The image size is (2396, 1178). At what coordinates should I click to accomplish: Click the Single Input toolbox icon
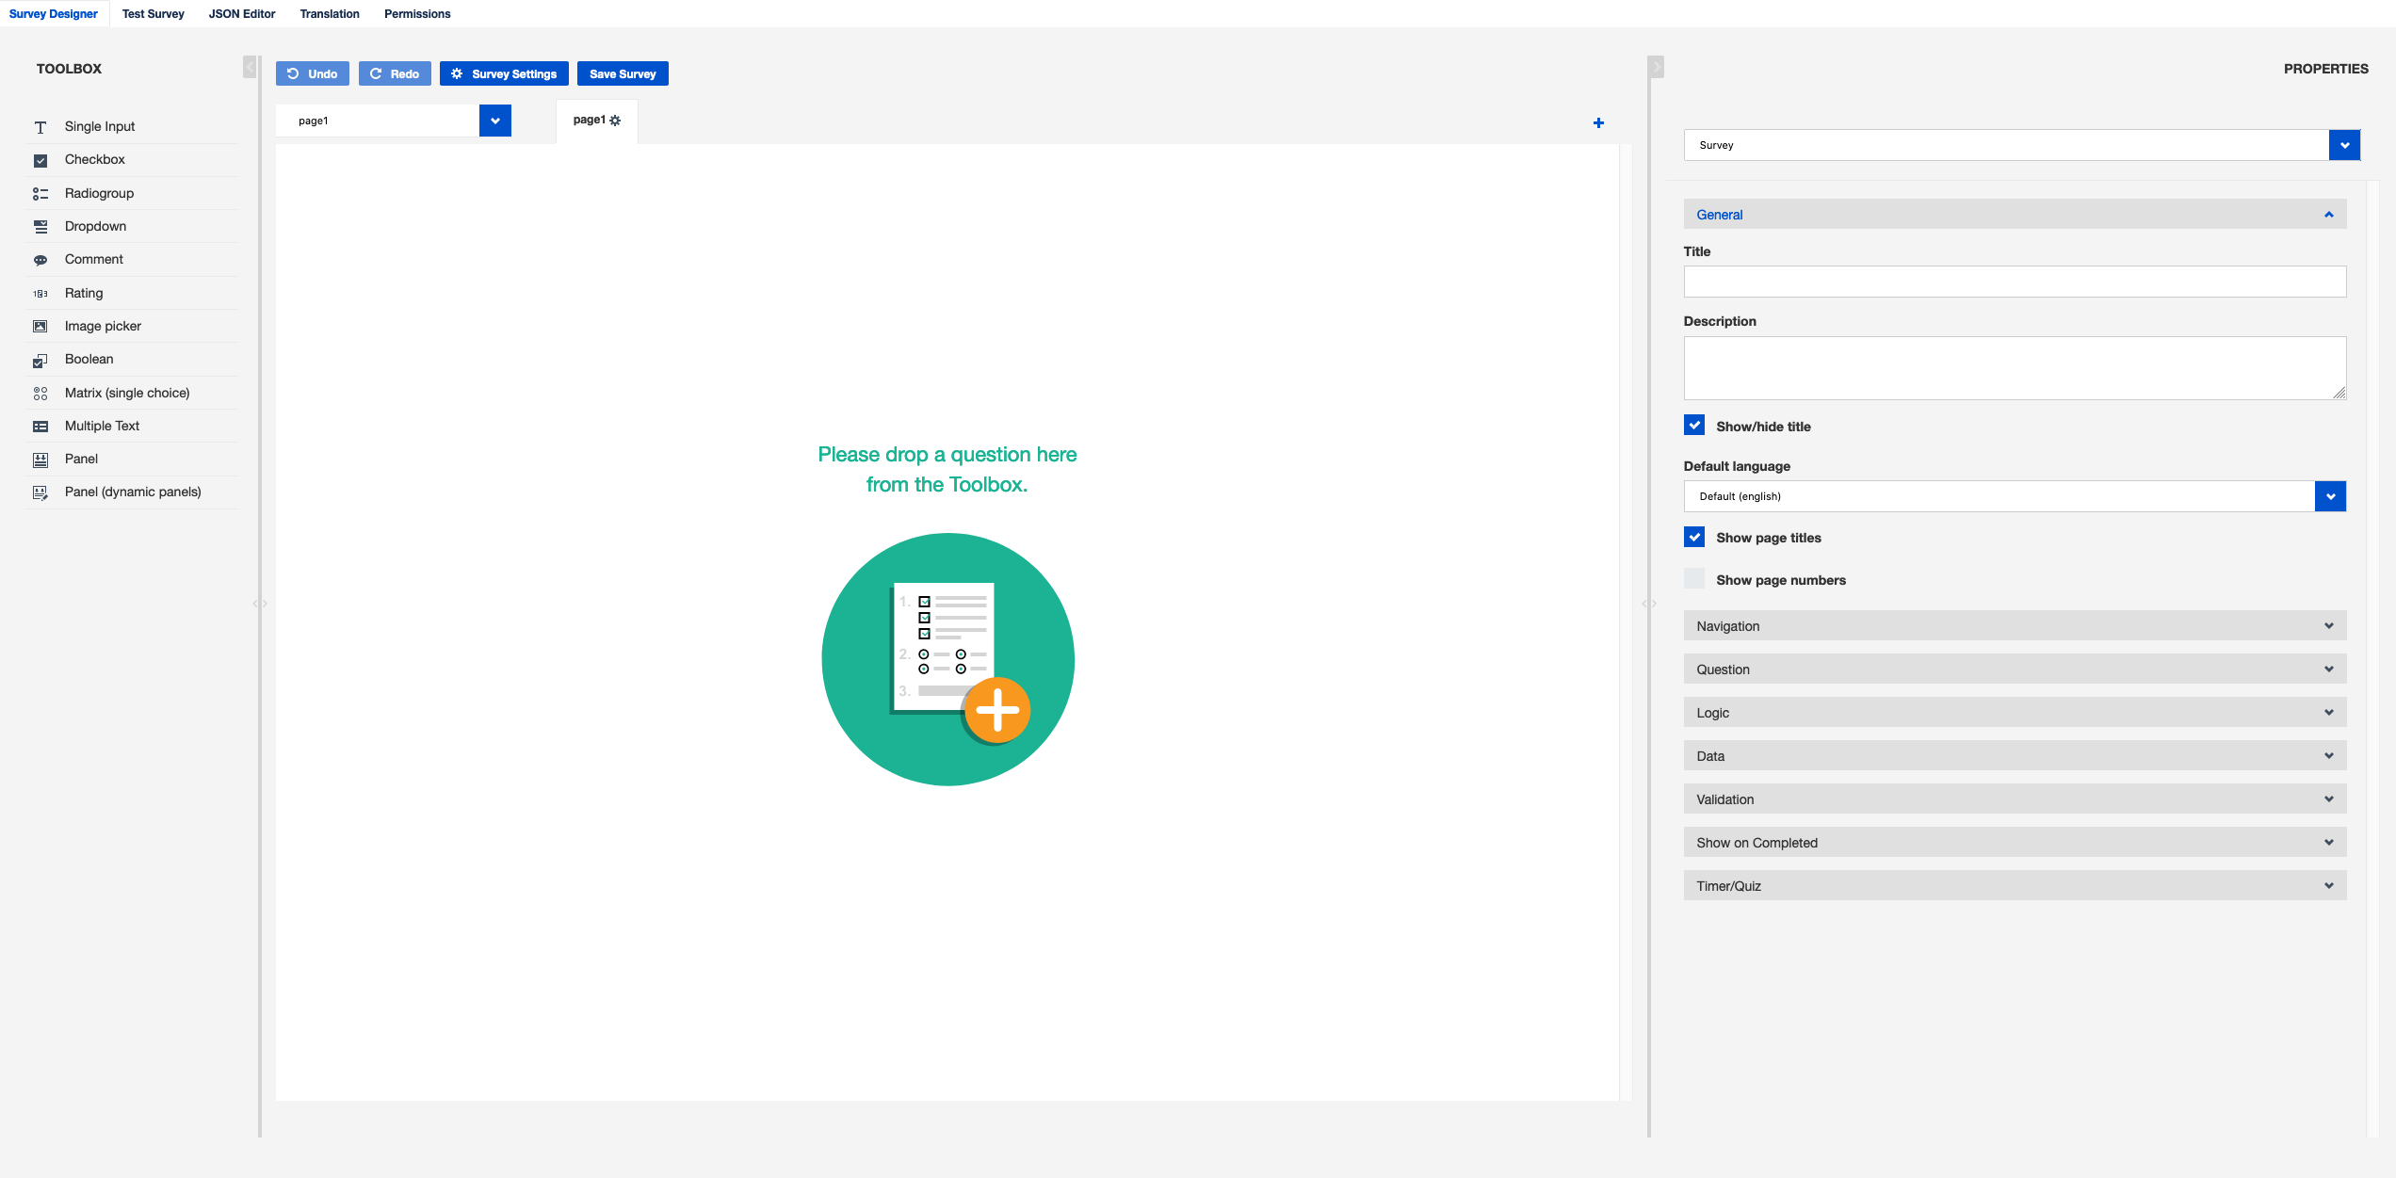coord(40,127)
